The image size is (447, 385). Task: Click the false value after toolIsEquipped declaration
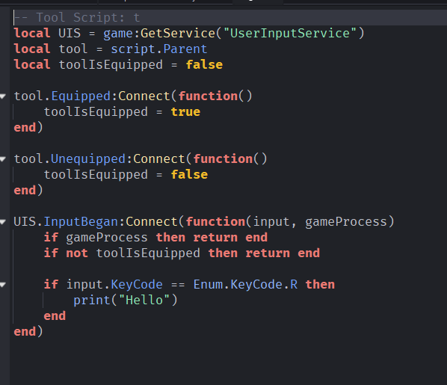(x=204, y=65)
